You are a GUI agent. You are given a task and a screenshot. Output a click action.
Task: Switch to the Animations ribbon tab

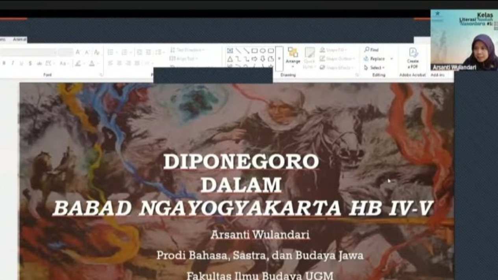click(20, 40)
